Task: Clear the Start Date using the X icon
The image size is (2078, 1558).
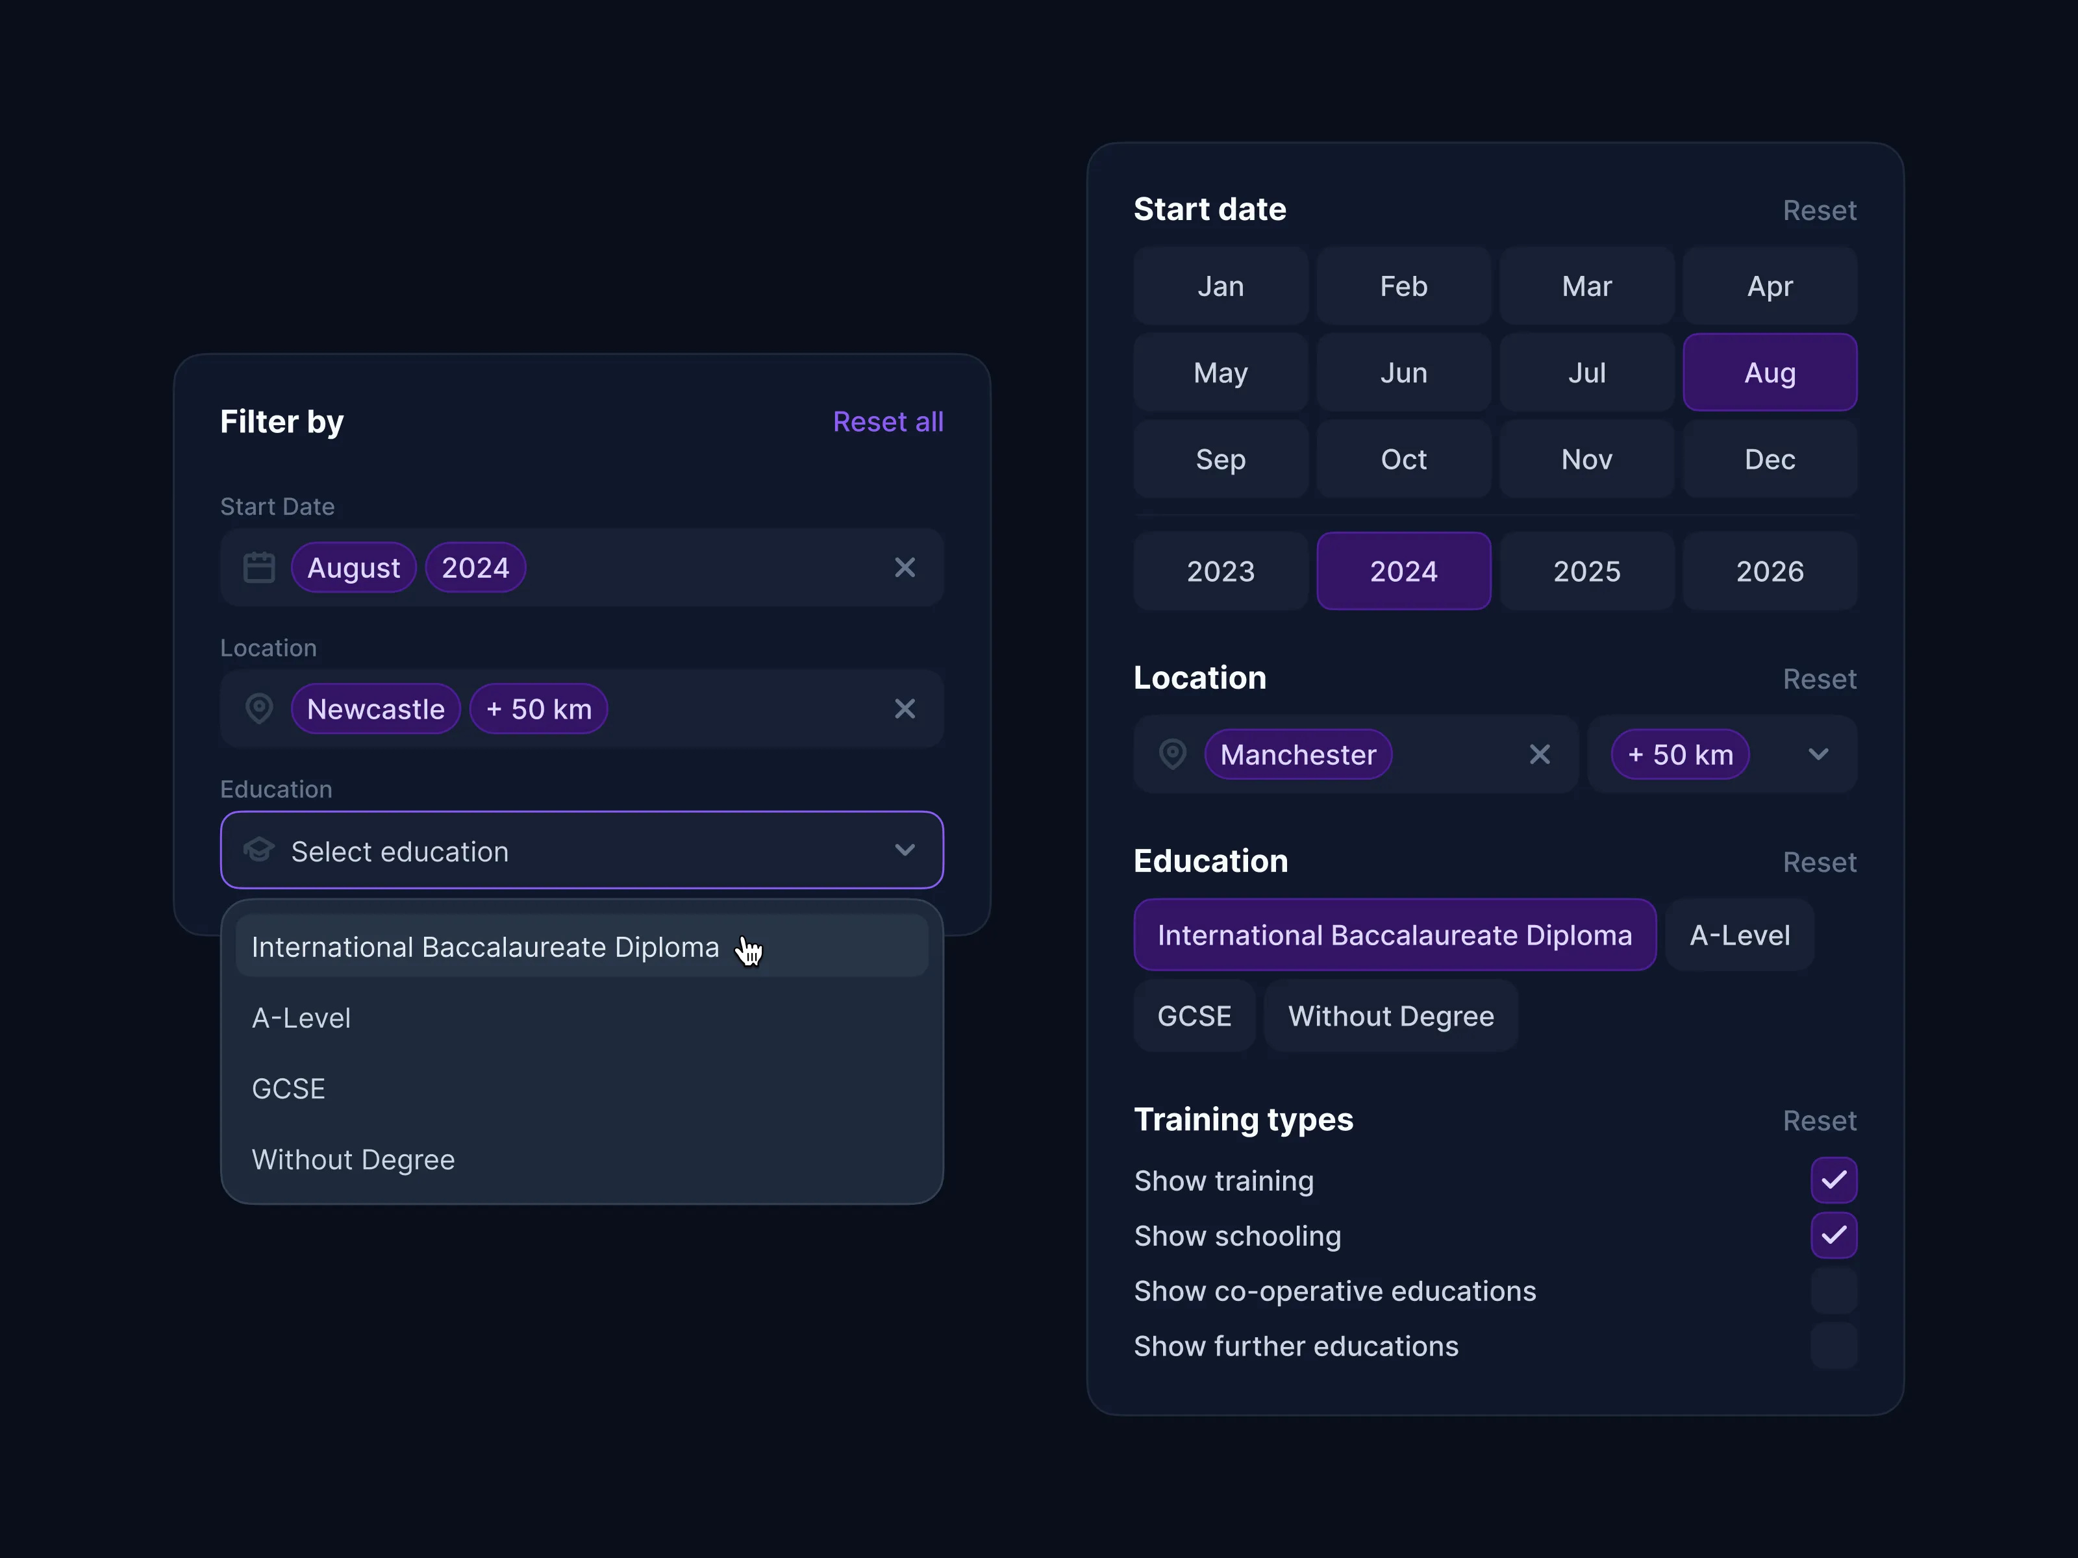Action: tap(905, 567)
